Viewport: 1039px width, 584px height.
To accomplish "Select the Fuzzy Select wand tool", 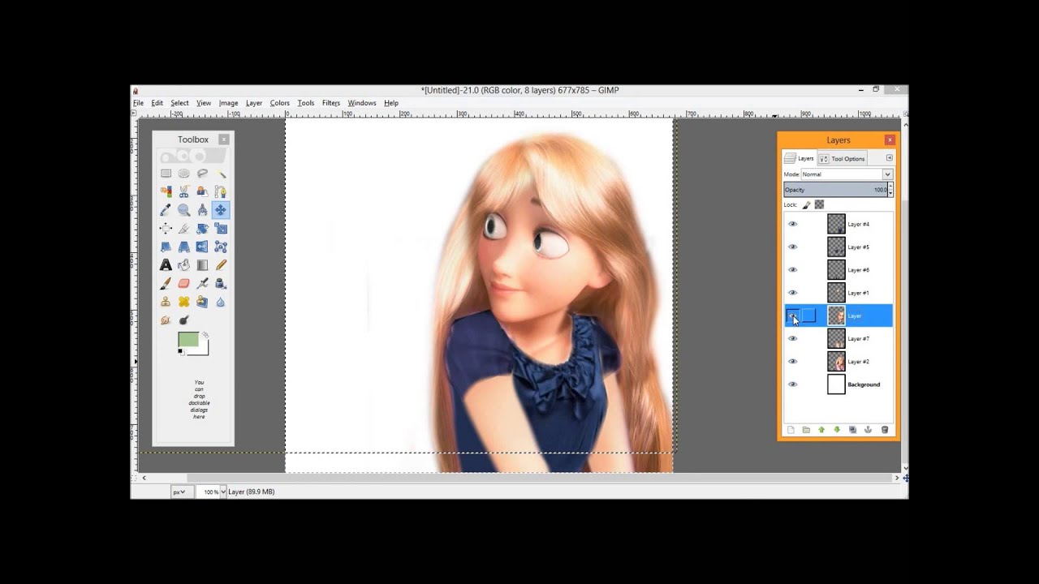I will (221, 174).
